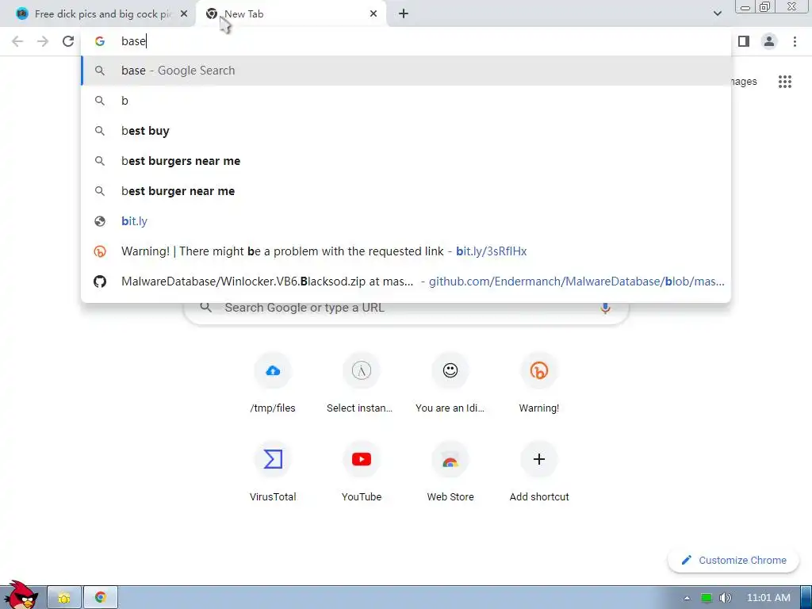Viewport: 812px width, 609px height.
Task: Select the github MalwareDatabase suggestion
Action: (x=406, y=282)
